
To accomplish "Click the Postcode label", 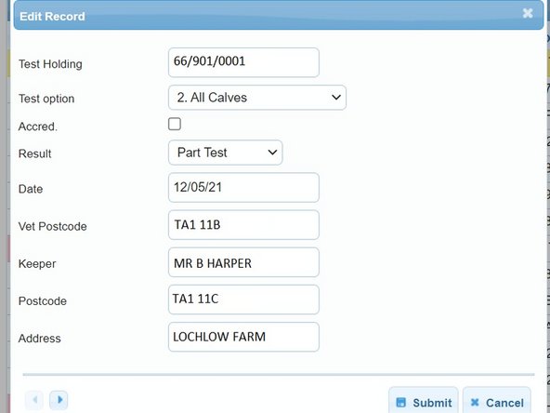I will click(x=43, y=301).
